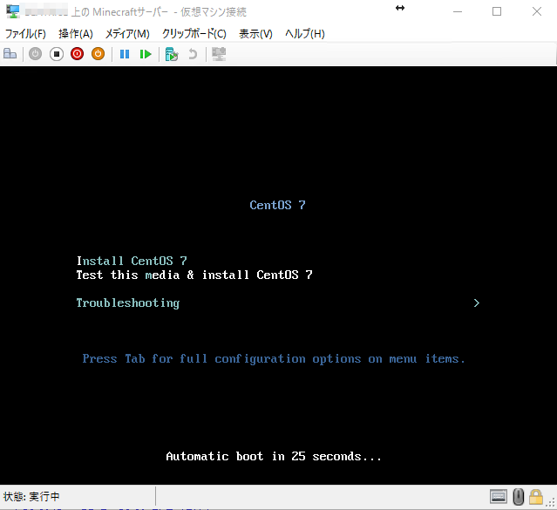The height and width of the screenshot is (510, 557).
Task: Select the Troubleshooting boot entry
Action: click(128, 303)
